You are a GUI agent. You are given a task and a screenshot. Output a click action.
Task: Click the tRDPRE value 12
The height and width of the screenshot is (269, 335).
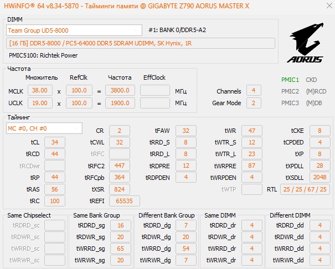[186, 165]
